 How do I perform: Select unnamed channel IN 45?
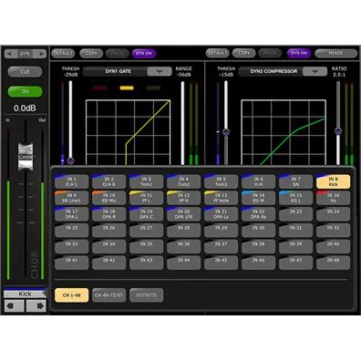pos(221,263)
